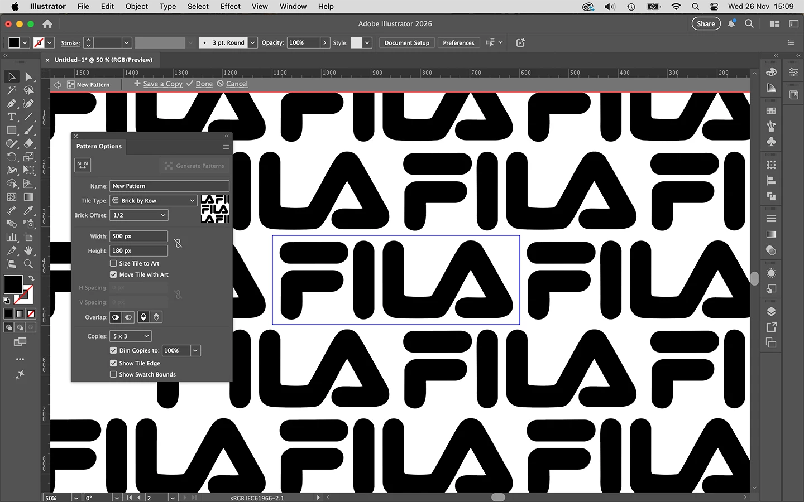Select the Rectangle tool

12,130
